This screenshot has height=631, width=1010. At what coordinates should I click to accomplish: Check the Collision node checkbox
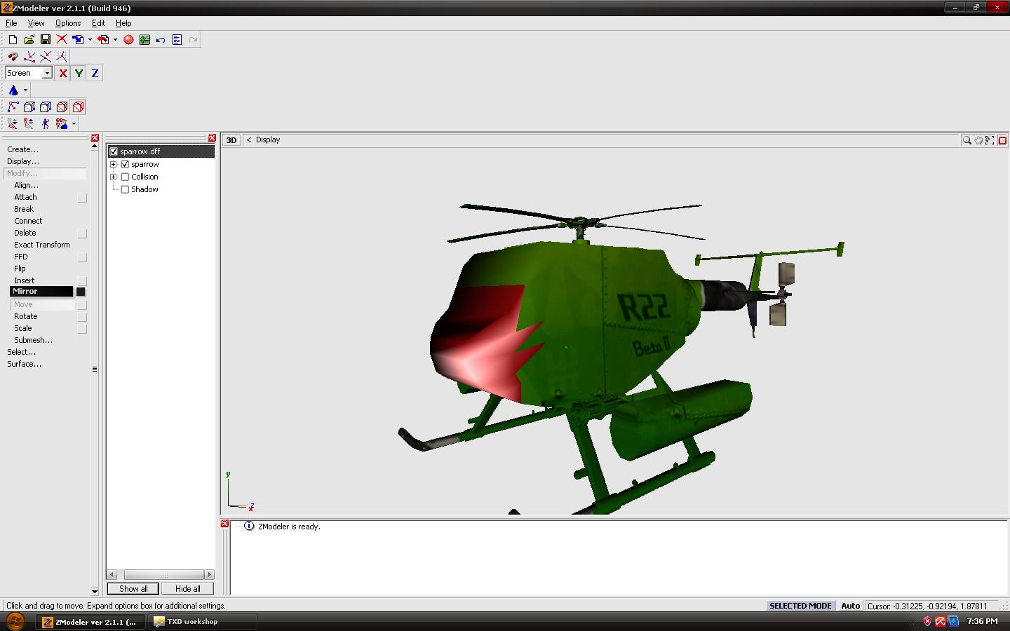coord(125,177)
